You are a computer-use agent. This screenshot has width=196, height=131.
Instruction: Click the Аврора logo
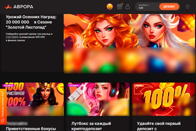(19, 7)
